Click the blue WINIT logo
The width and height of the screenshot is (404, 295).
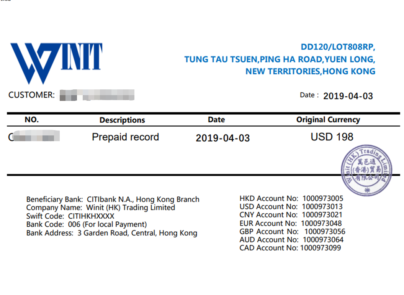(x=56, y=63)
